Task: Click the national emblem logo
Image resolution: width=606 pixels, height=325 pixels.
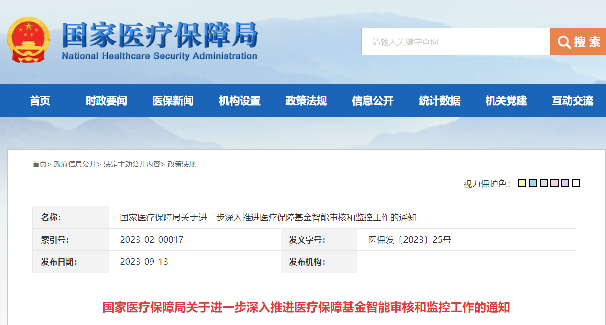Action: [x=29, y=40]
